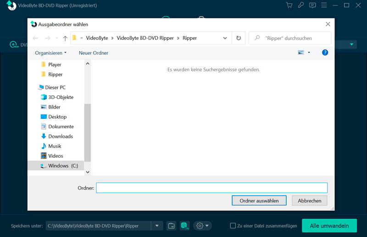Image resolution: width=367 pixels, height=237 pixels.
Task: Open the hamburger menu in title bar
Action: click(324, 5)
